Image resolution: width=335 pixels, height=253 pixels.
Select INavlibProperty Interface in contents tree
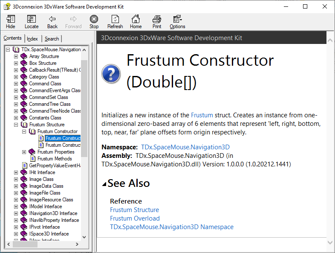click(54, 220)
